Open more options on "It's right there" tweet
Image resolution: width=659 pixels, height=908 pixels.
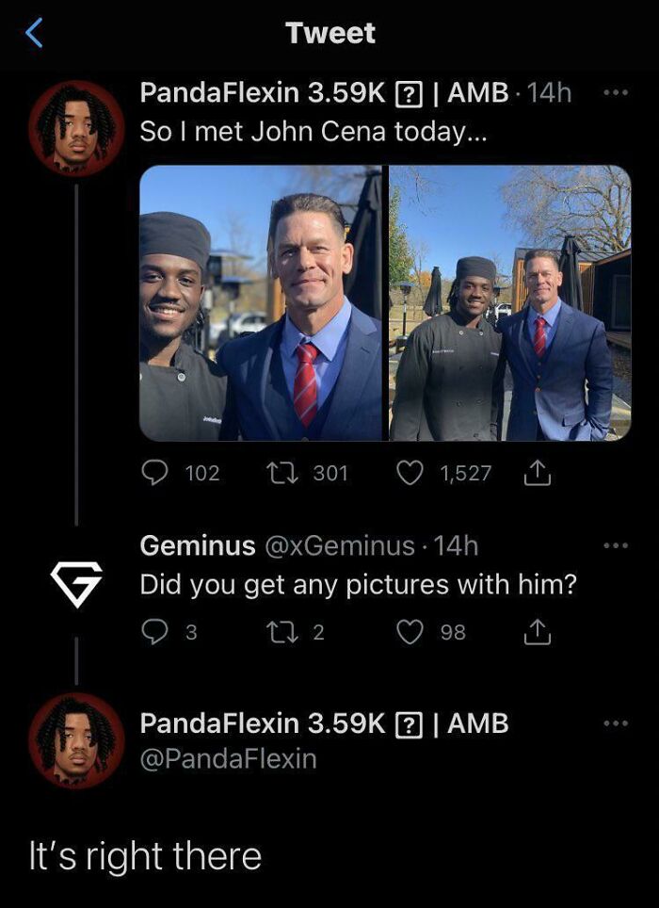(615, 723)
